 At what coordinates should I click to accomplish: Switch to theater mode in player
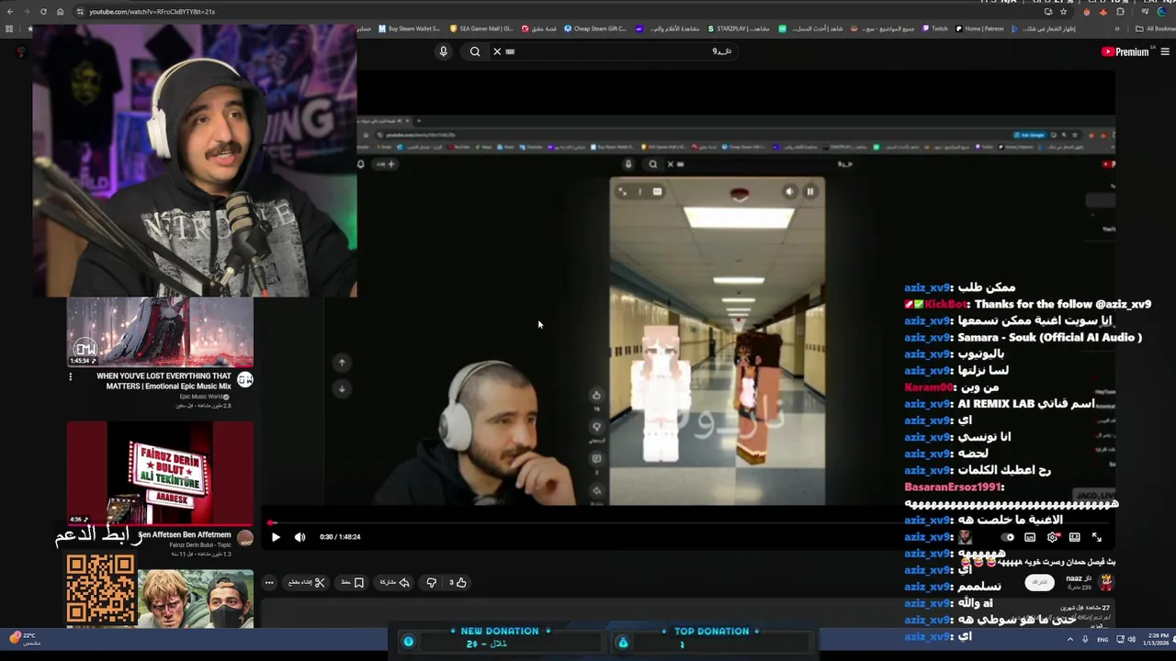(x=1074, y=537)
